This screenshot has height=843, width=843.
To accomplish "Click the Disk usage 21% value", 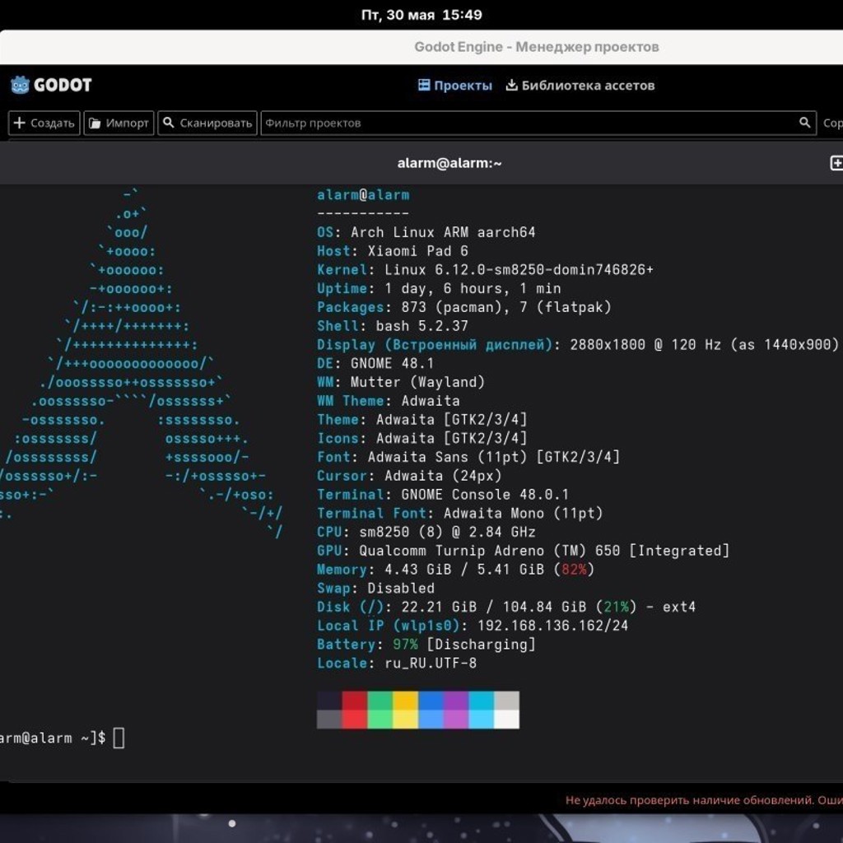I will tap(616, 607).
